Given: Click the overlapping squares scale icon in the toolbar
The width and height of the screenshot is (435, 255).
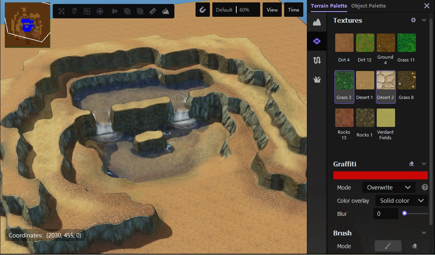Looking at the screenshot, I should coord(87,11).
